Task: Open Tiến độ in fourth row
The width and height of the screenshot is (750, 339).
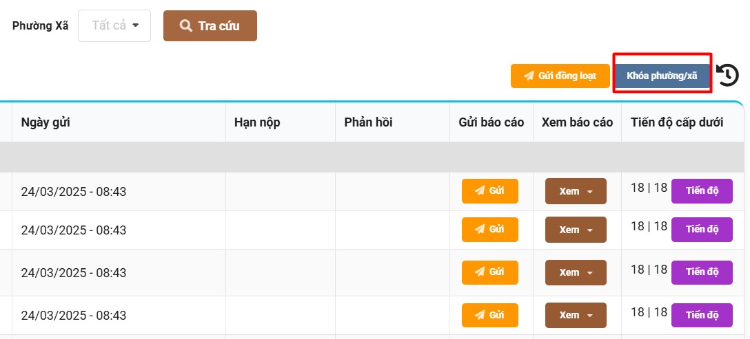Action: coord(702,315)
